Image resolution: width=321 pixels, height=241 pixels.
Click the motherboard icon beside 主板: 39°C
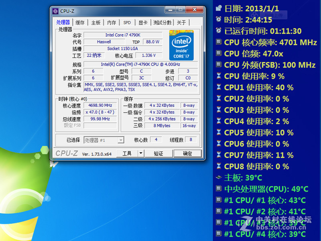tap(219, 177)
